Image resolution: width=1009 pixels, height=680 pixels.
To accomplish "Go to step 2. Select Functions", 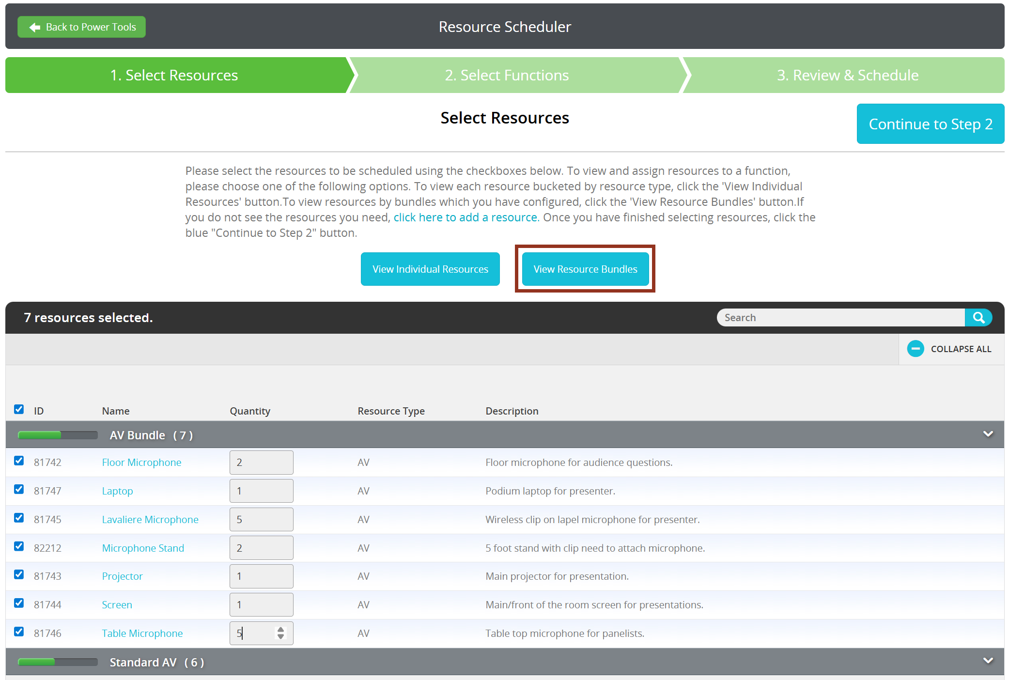I will (x=507, y=75).
